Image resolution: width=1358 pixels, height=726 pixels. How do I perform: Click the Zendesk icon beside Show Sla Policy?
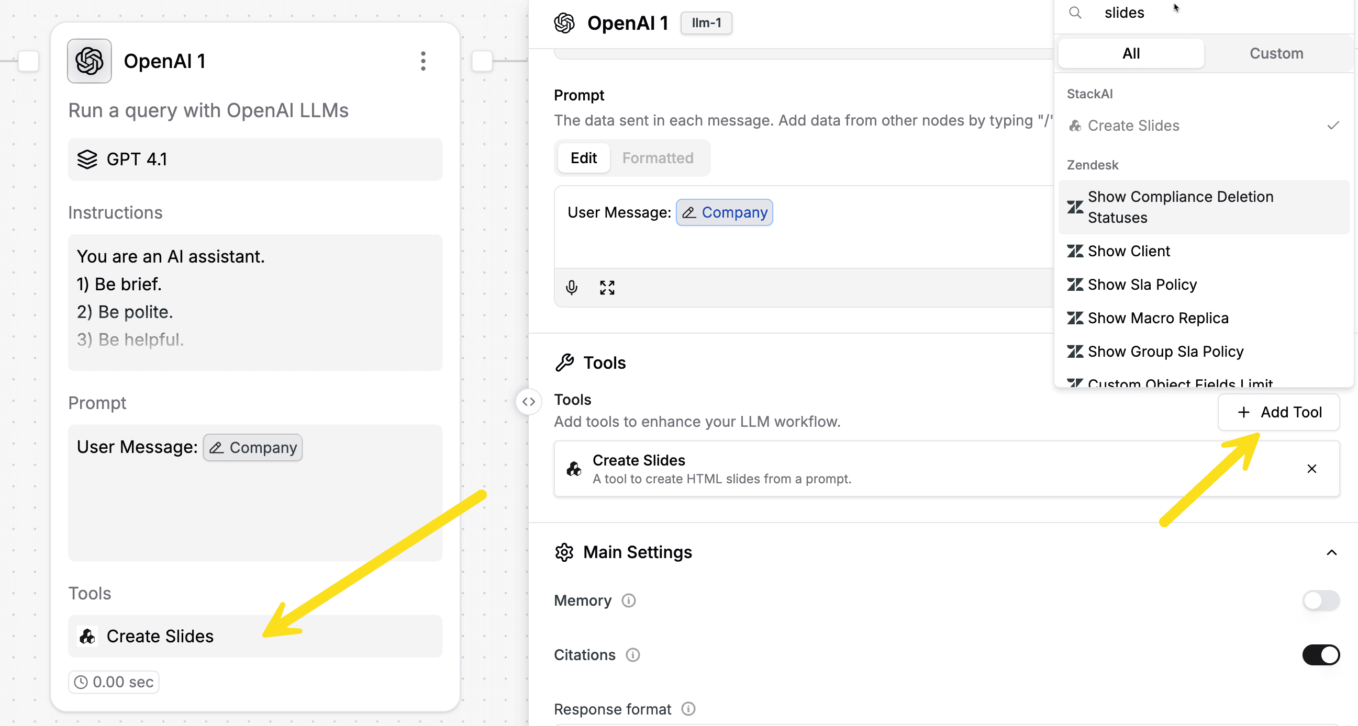click(1075, 285)
